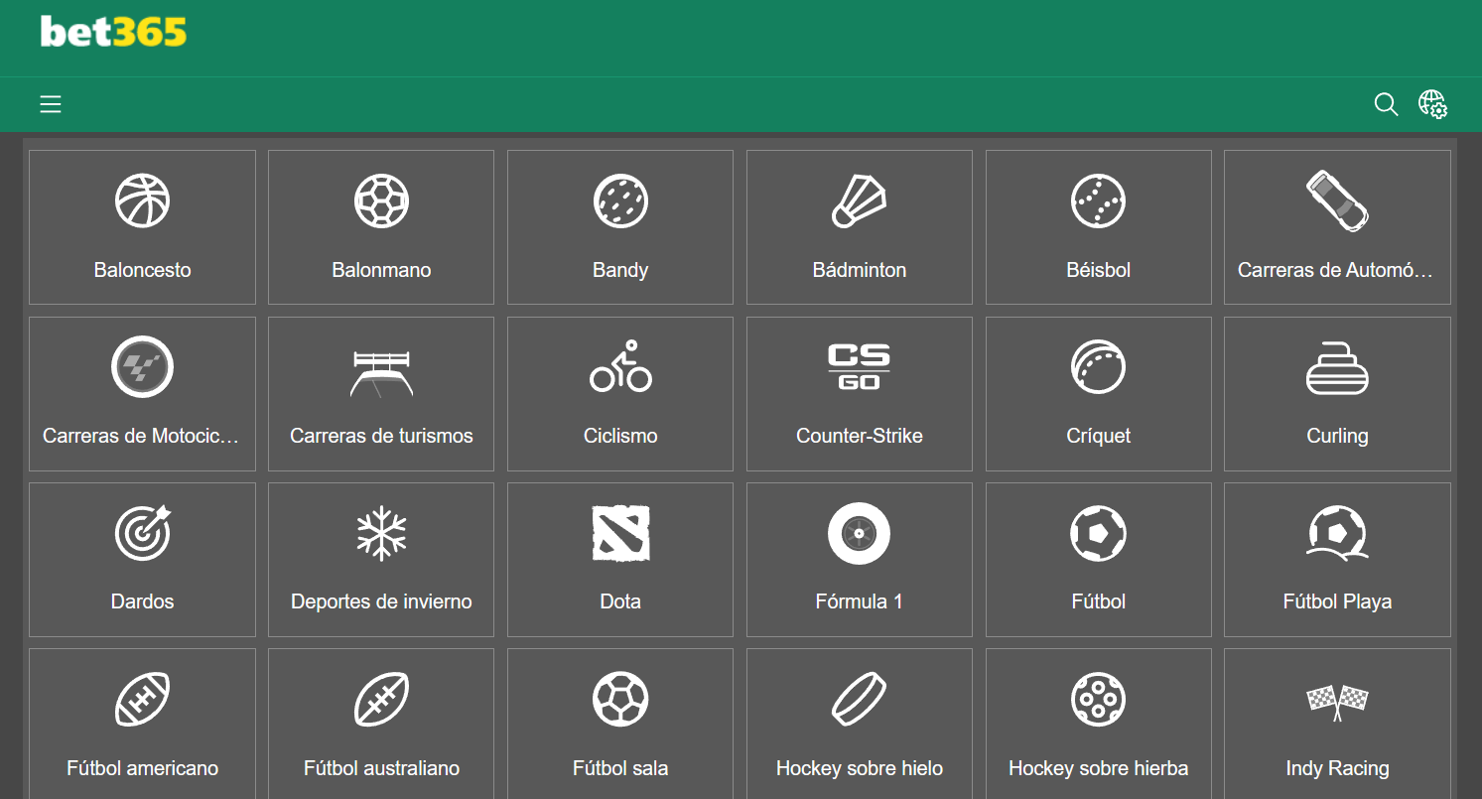Open the Dardos label
This screenshot has height=799, width=1482.
142,601
